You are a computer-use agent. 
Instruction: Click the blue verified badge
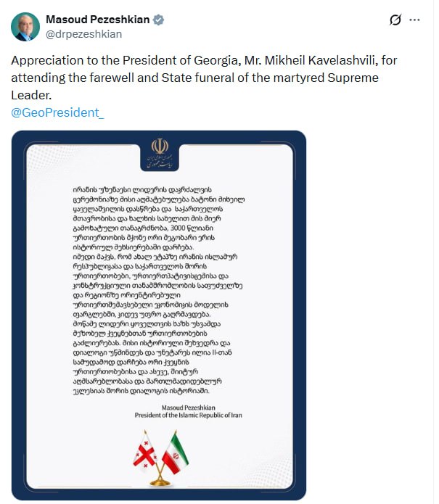(158, 20)
